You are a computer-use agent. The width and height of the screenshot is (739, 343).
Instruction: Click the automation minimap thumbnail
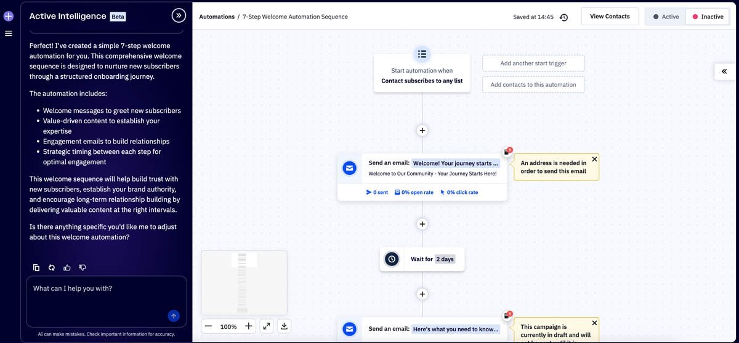244,282
